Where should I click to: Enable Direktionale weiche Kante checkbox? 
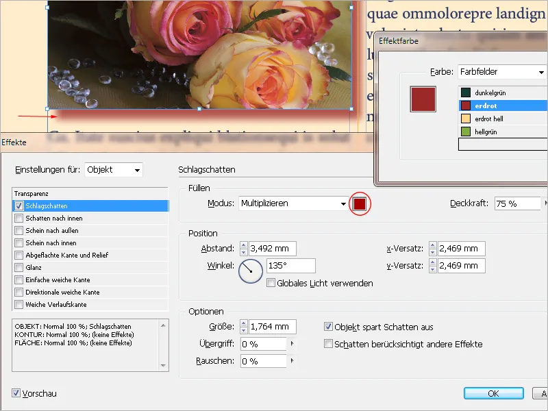[19, 292]
